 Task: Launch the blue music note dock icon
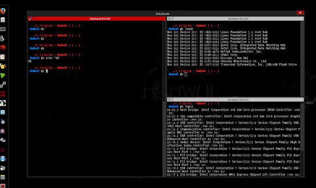[x=2, y=121]
